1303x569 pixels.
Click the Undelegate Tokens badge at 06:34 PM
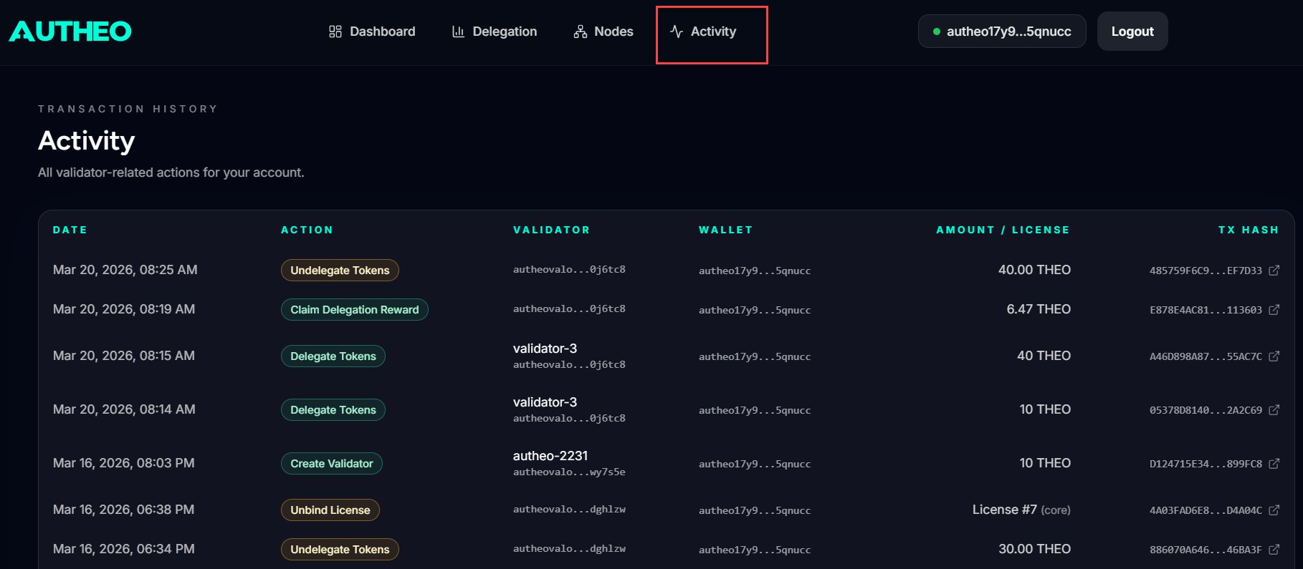tap(340, 549)
